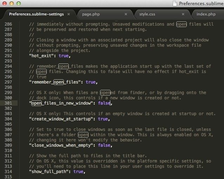Click the document icon in title bar

click(x=175, y=4)
